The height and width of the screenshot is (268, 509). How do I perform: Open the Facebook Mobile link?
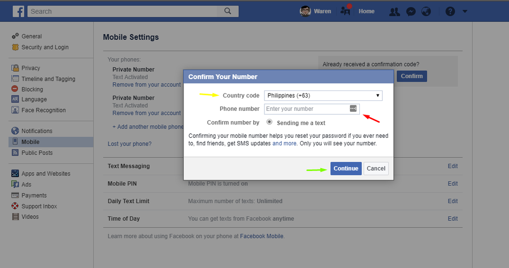click(x=261, y=236)
